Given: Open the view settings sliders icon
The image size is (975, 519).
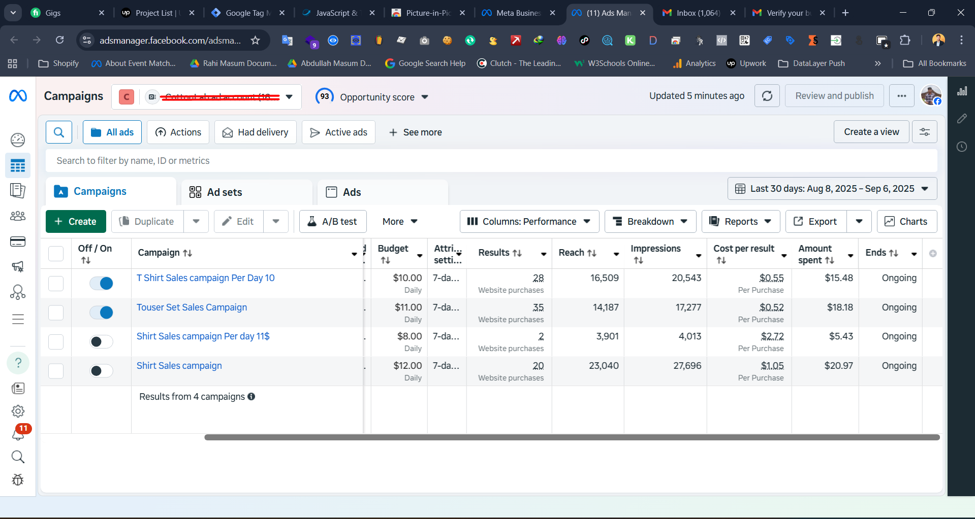Looking at the screenshot, I should tap(924, 132).
